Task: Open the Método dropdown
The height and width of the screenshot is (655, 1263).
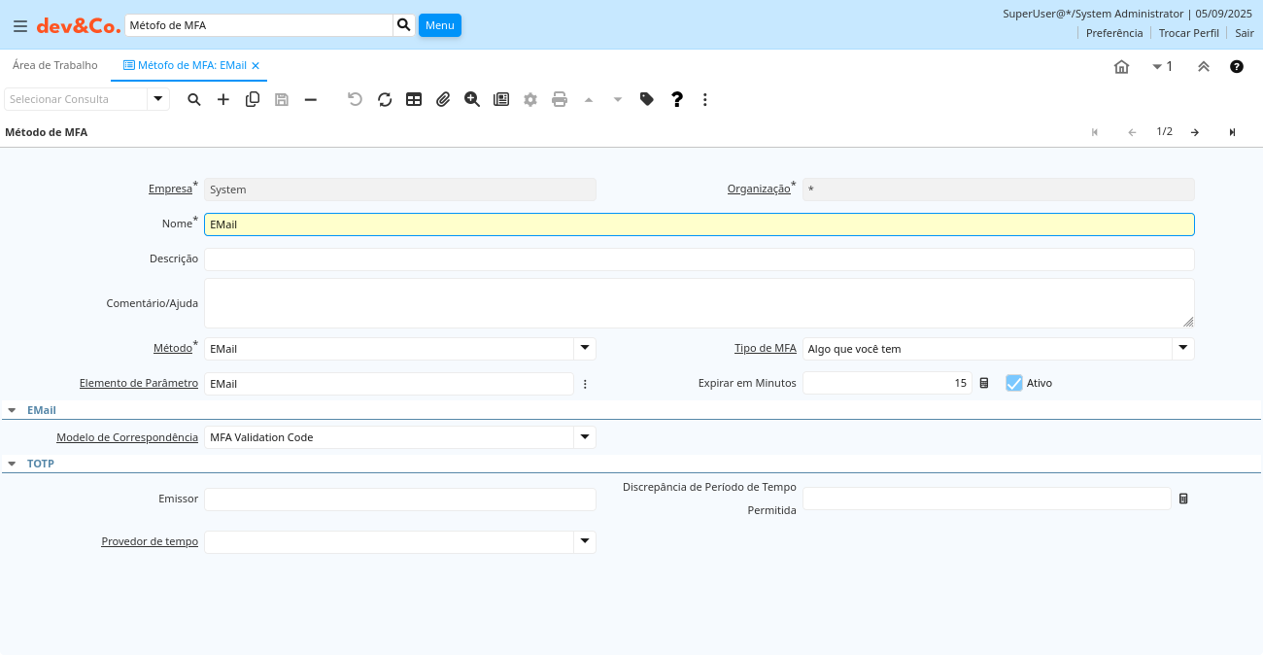Action: point(584,348)
